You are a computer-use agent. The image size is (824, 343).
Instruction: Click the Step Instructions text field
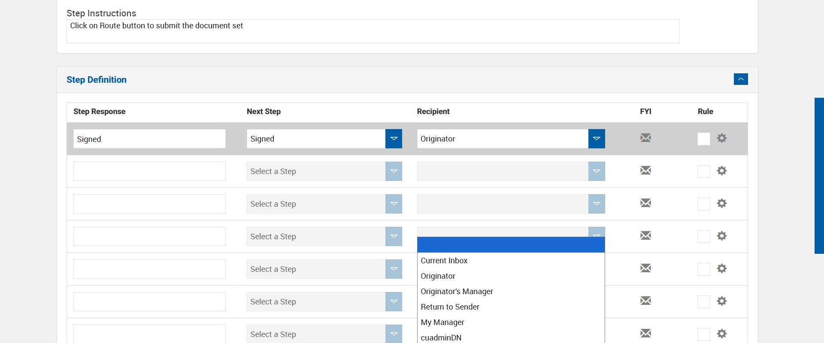(x=373, y=31)
